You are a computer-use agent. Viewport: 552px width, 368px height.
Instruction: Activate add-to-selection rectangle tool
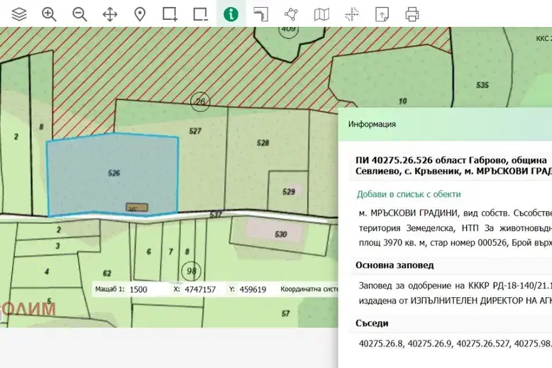[x=170, y=14]
